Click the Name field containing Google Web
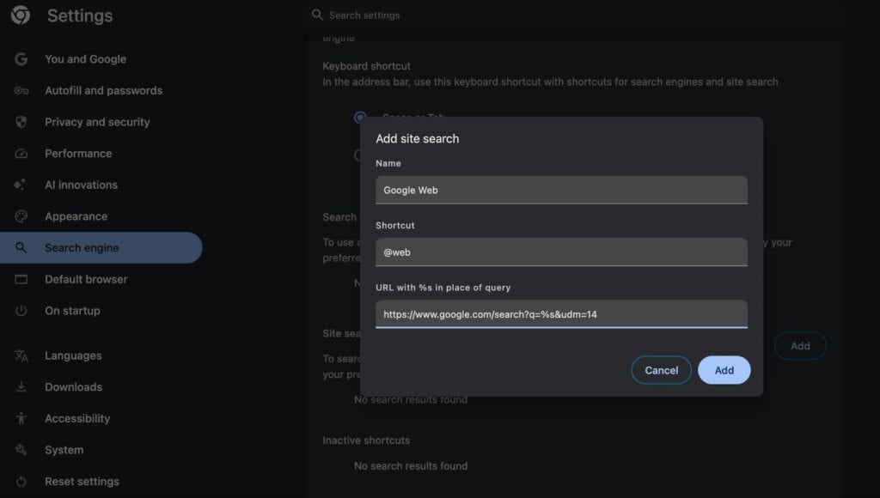Screen dimensions: 880x498 click(561, 190)
